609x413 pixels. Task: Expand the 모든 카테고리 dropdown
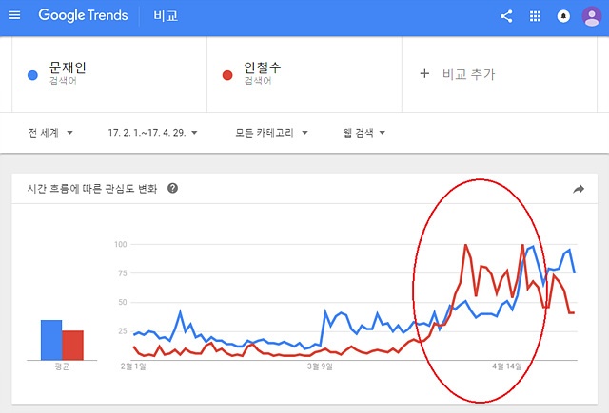271,133
